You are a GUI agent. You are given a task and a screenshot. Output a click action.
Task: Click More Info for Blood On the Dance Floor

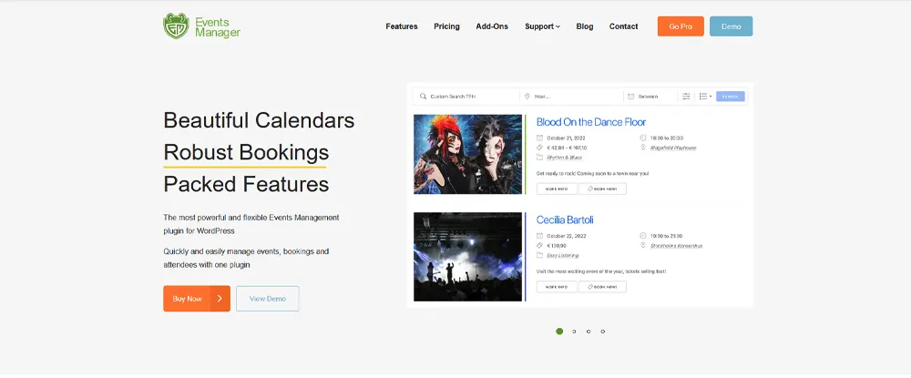click(557, 189)
